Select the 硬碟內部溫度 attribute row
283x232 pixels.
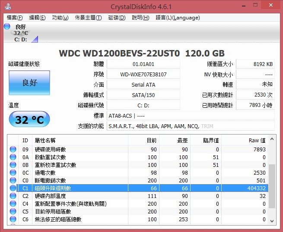138,196
